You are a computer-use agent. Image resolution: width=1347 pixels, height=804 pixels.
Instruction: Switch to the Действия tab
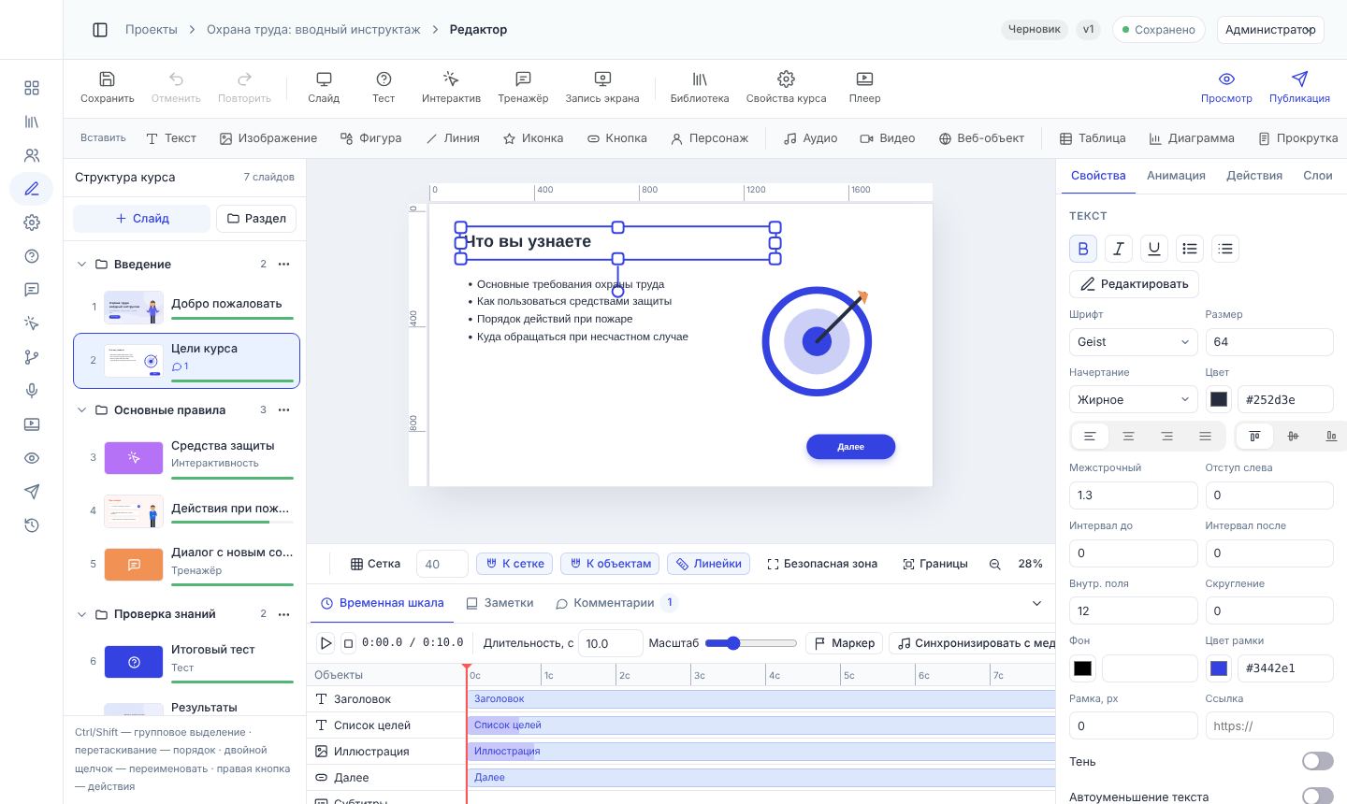click(1254, 176)
